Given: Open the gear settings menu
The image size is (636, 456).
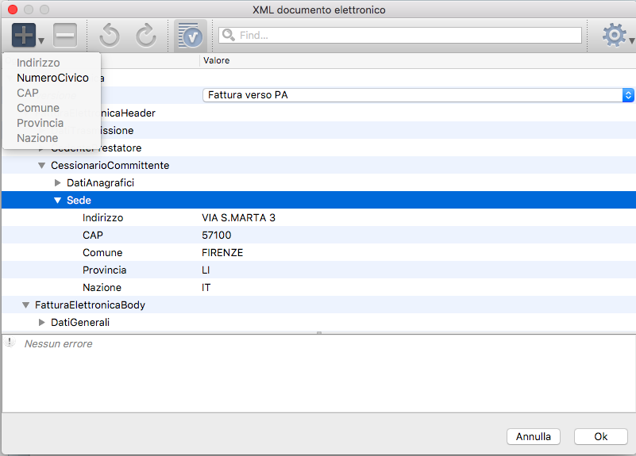Looking at the screenshot, I should click(615, 35).
